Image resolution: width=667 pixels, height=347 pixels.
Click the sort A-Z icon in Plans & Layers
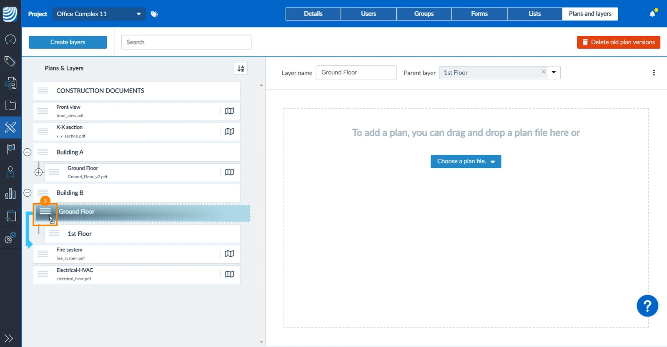(x=241, y=68)
